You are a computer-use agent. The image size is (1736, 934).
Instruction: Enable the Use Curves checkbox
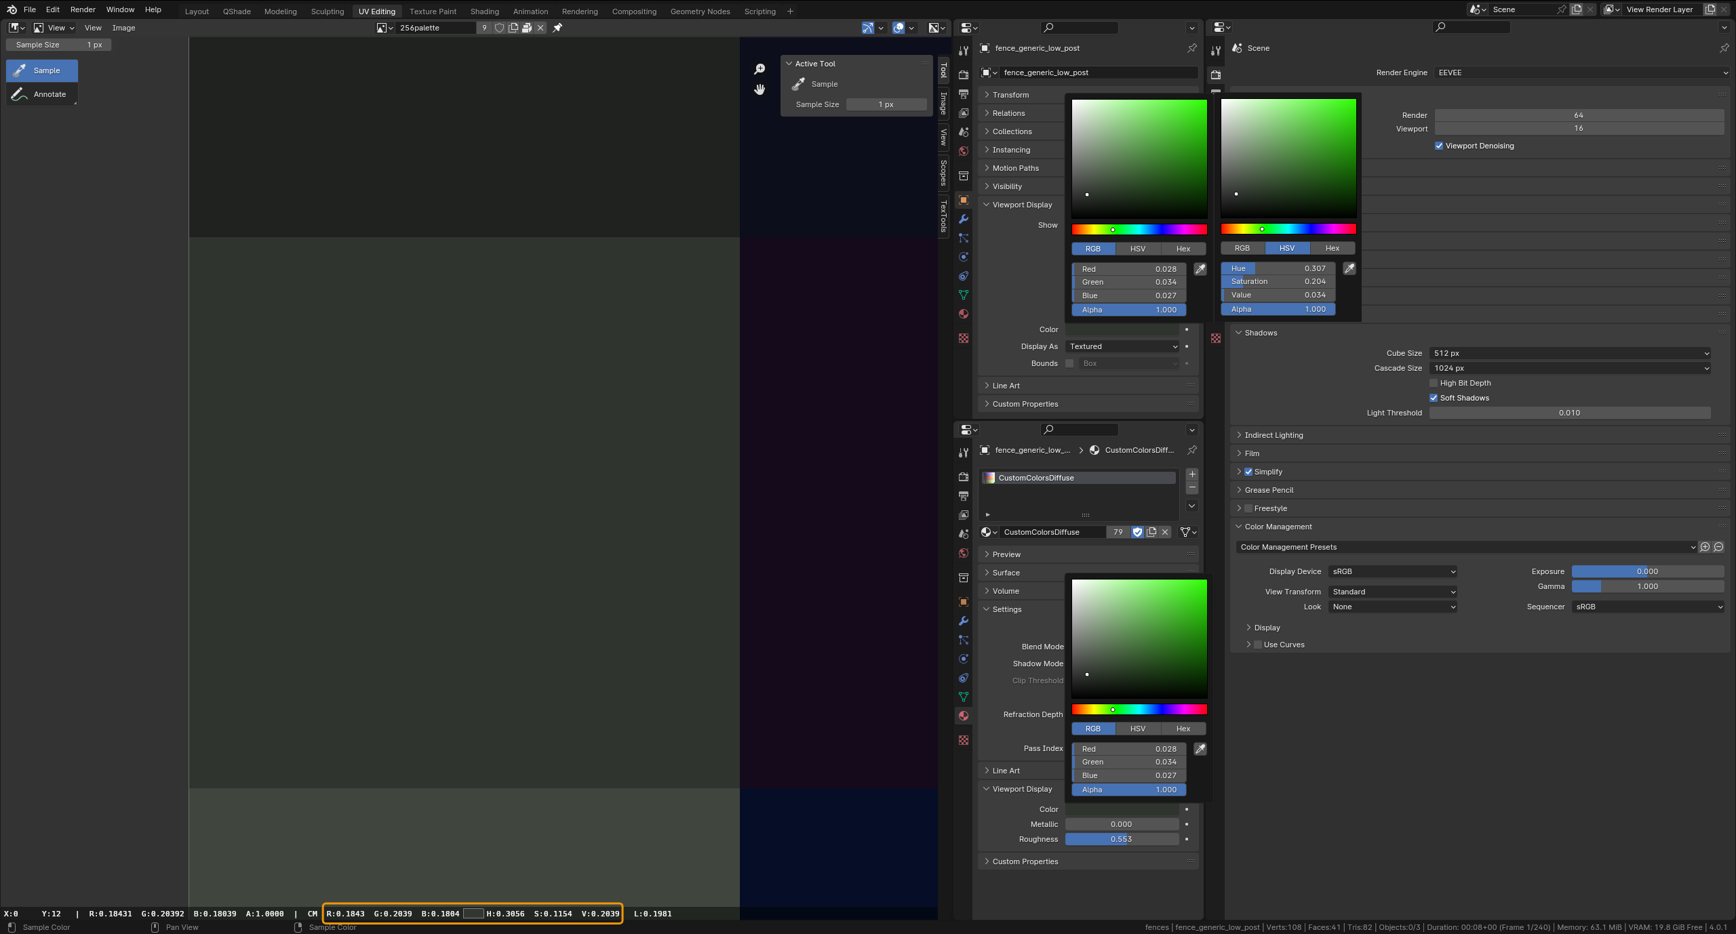click(1258, 645)
